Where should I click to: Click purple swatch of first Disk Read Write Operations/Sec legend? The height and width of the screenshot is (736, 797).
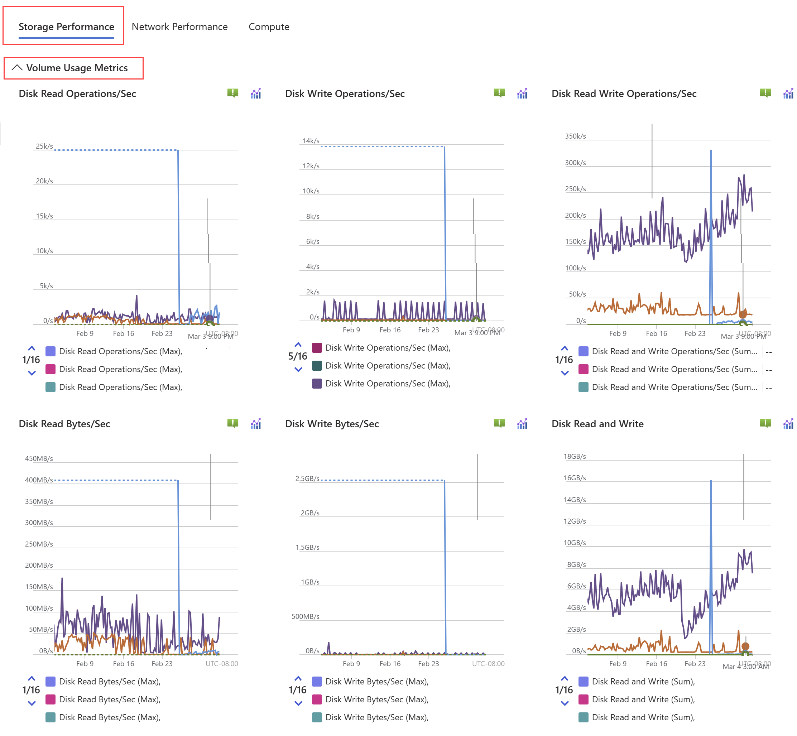[583, 351]
